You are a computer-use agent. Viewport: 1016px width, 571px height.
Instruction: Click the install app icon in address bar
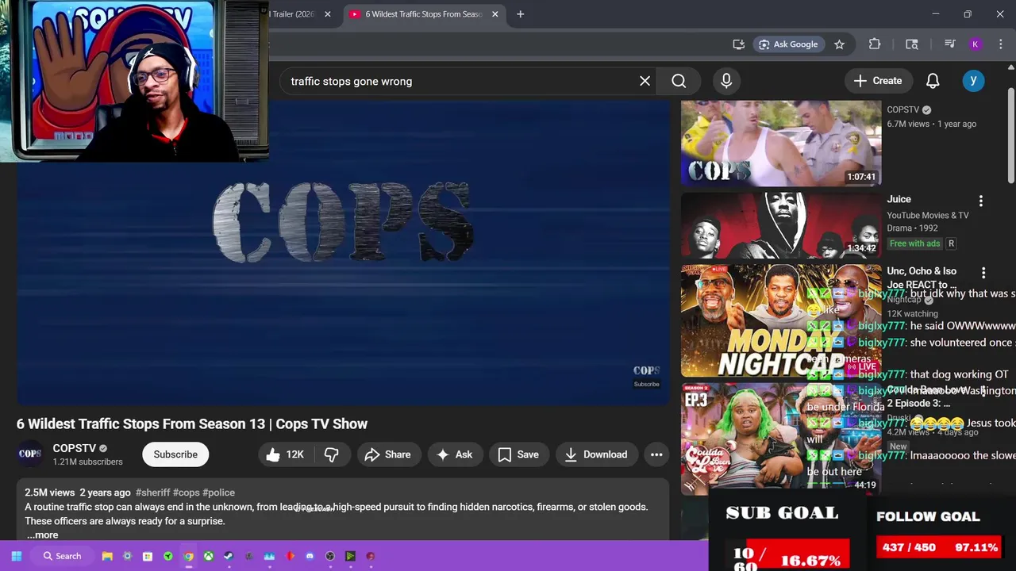click(x=738, y=44)
